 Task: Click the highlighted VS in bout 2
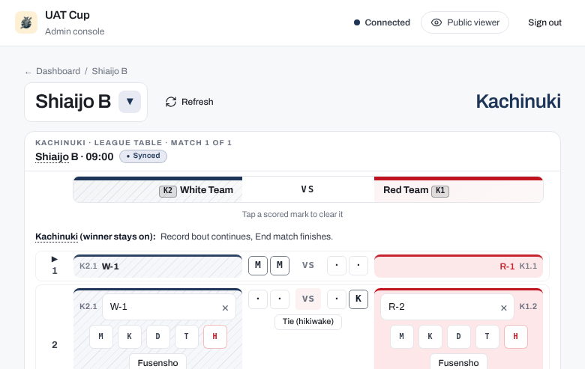coord(308,299)
